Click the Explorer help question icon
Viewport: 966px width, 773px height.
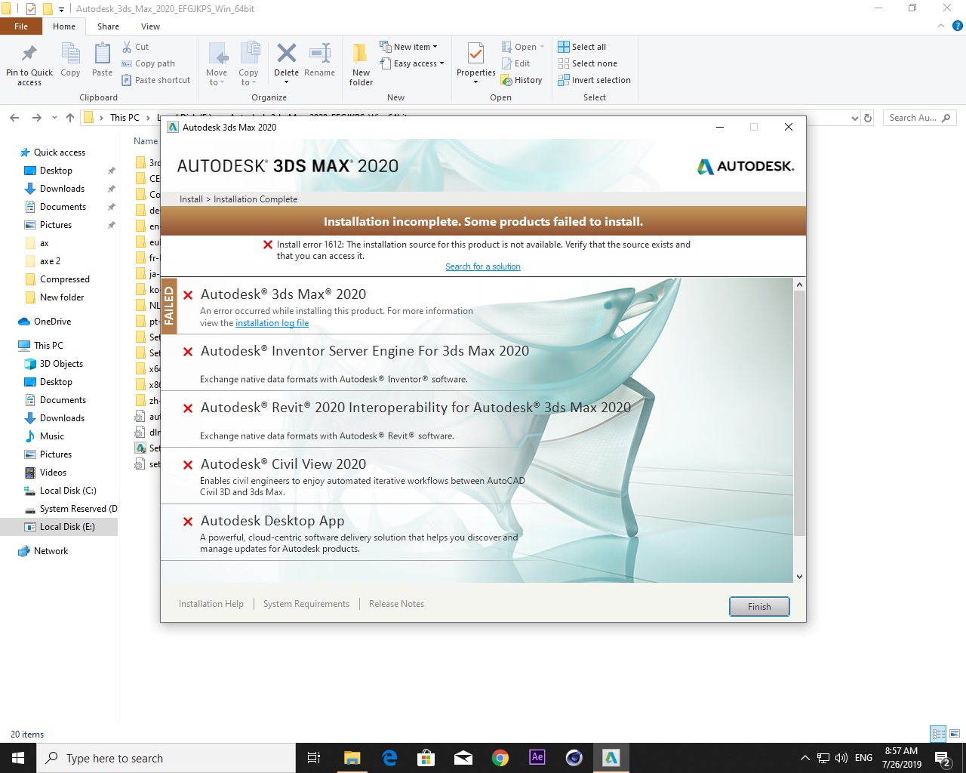[957, 26]
